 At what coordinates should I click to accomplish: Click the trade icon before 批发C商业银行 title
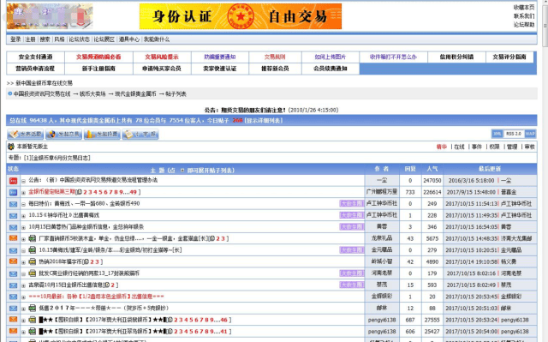[33, 273]
